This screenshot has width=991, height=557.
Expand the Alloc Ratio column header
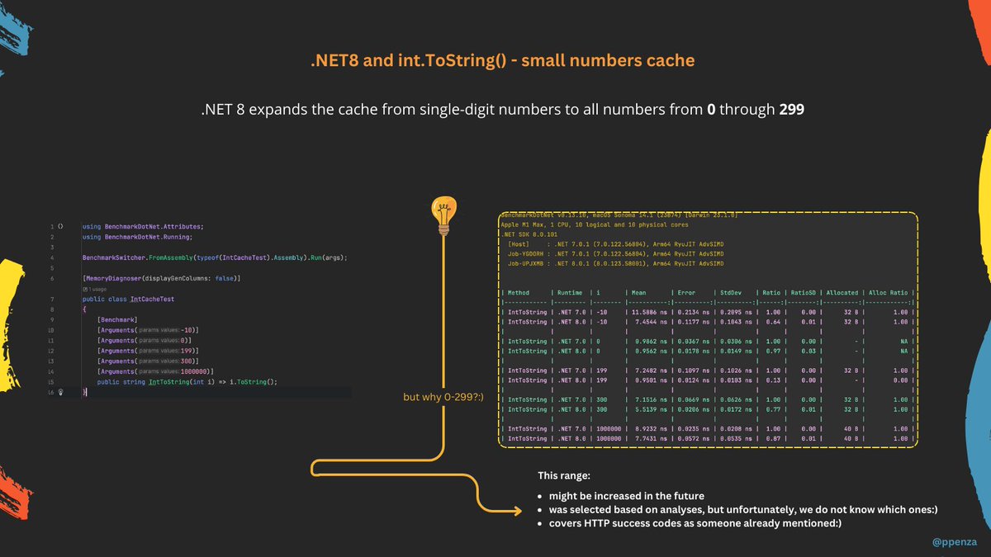pos(887,292)
